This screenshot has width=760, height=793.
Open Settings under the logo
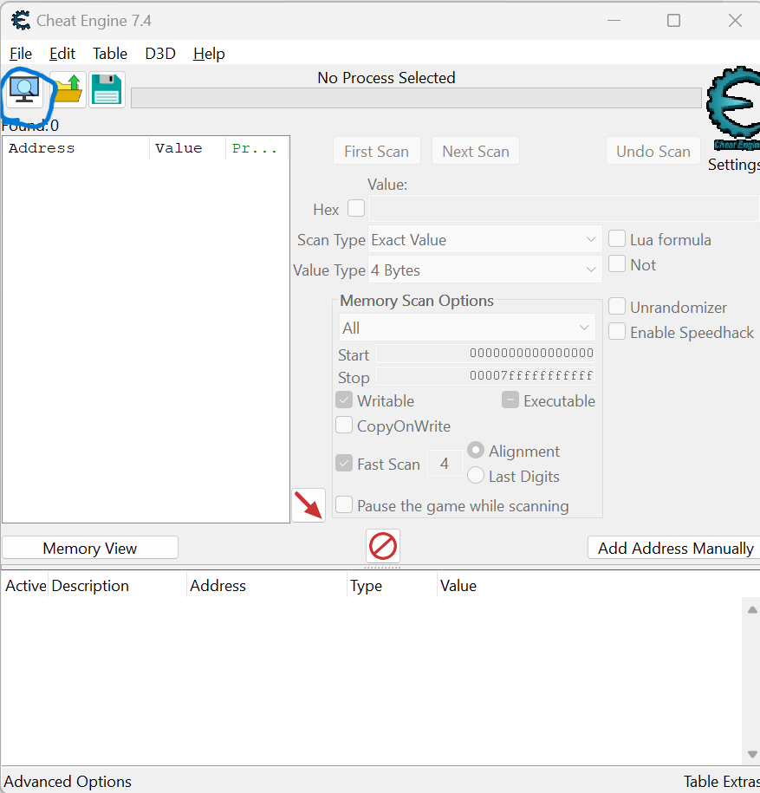click(734, 165)
